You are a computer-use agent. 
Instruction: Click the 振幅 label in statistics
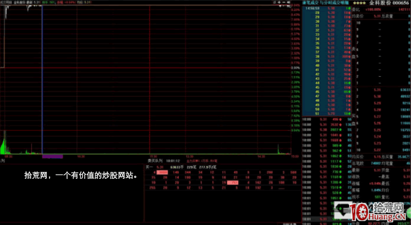coord(356,190)
